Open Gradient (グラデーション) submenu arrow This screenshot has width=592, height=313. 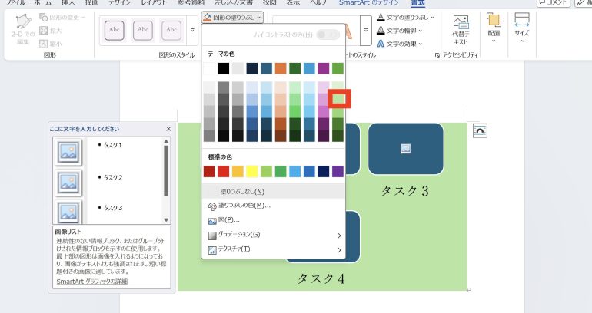point(339,236)
